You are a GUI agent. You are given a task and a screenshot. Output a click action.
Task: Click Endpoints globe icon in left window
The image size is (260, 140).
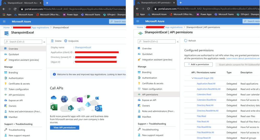coord(66,41)
